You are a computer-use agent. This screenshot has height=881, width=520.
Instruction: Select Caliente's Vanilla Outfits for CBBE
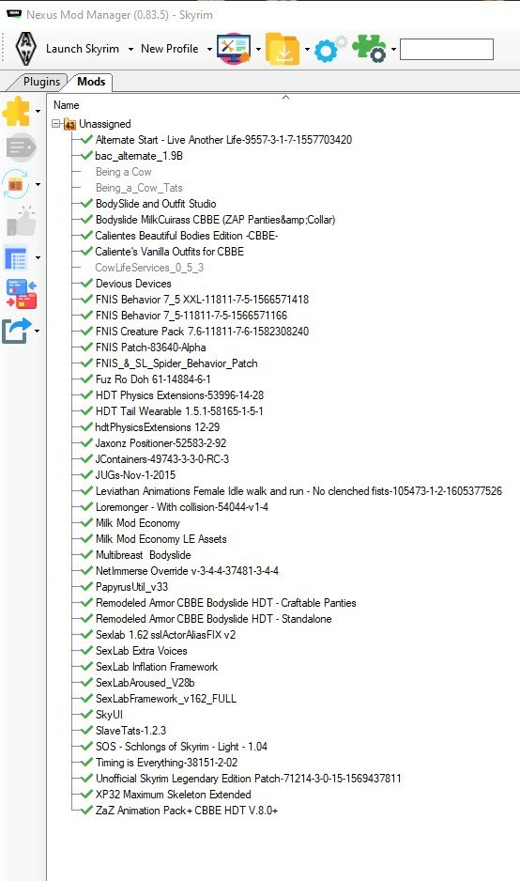[x=170, y=251]
